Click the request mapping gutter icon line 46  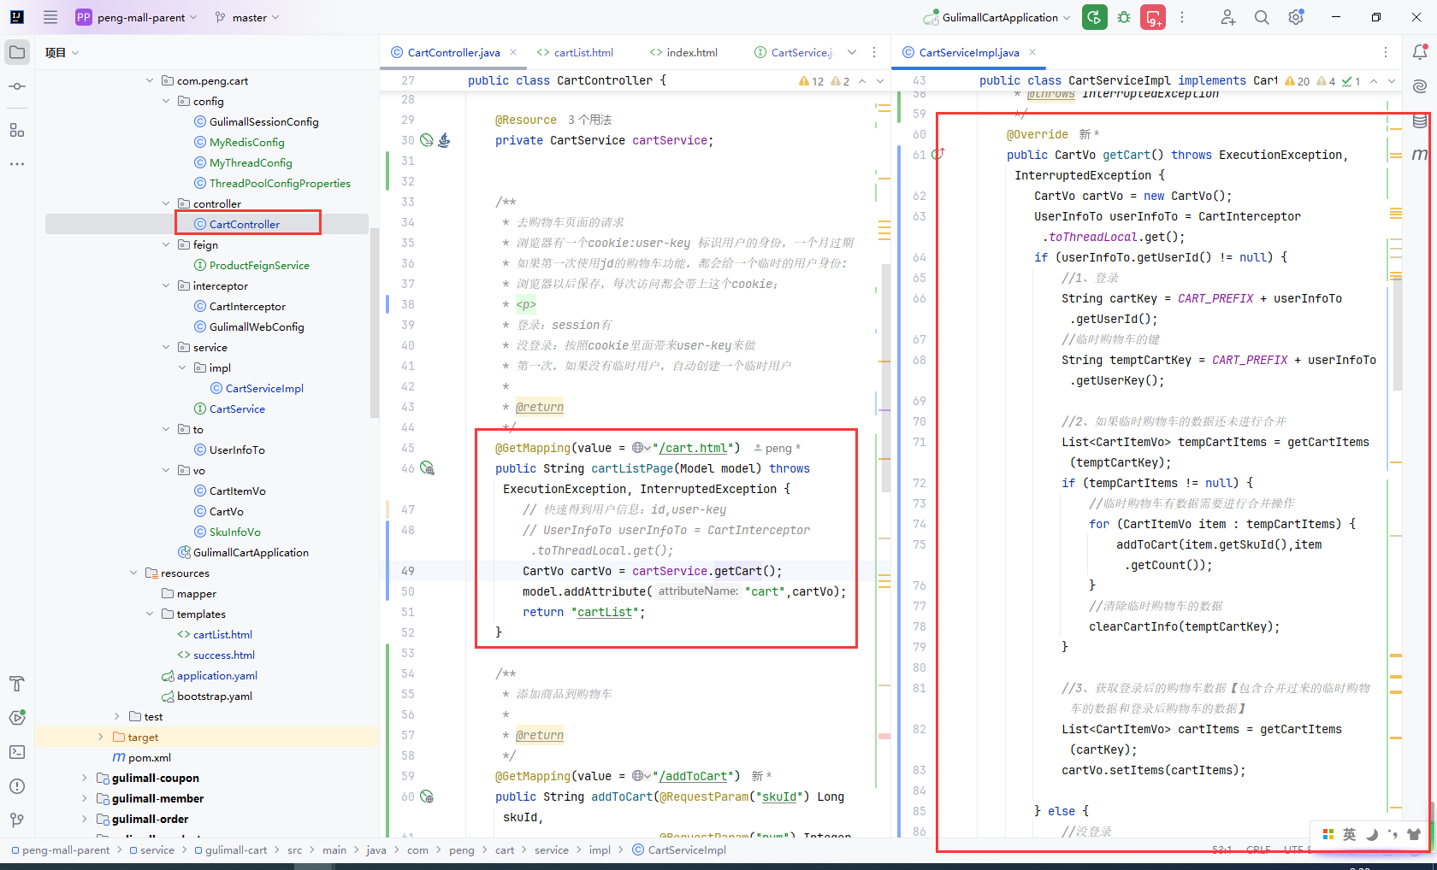click(x=427, y=468)
